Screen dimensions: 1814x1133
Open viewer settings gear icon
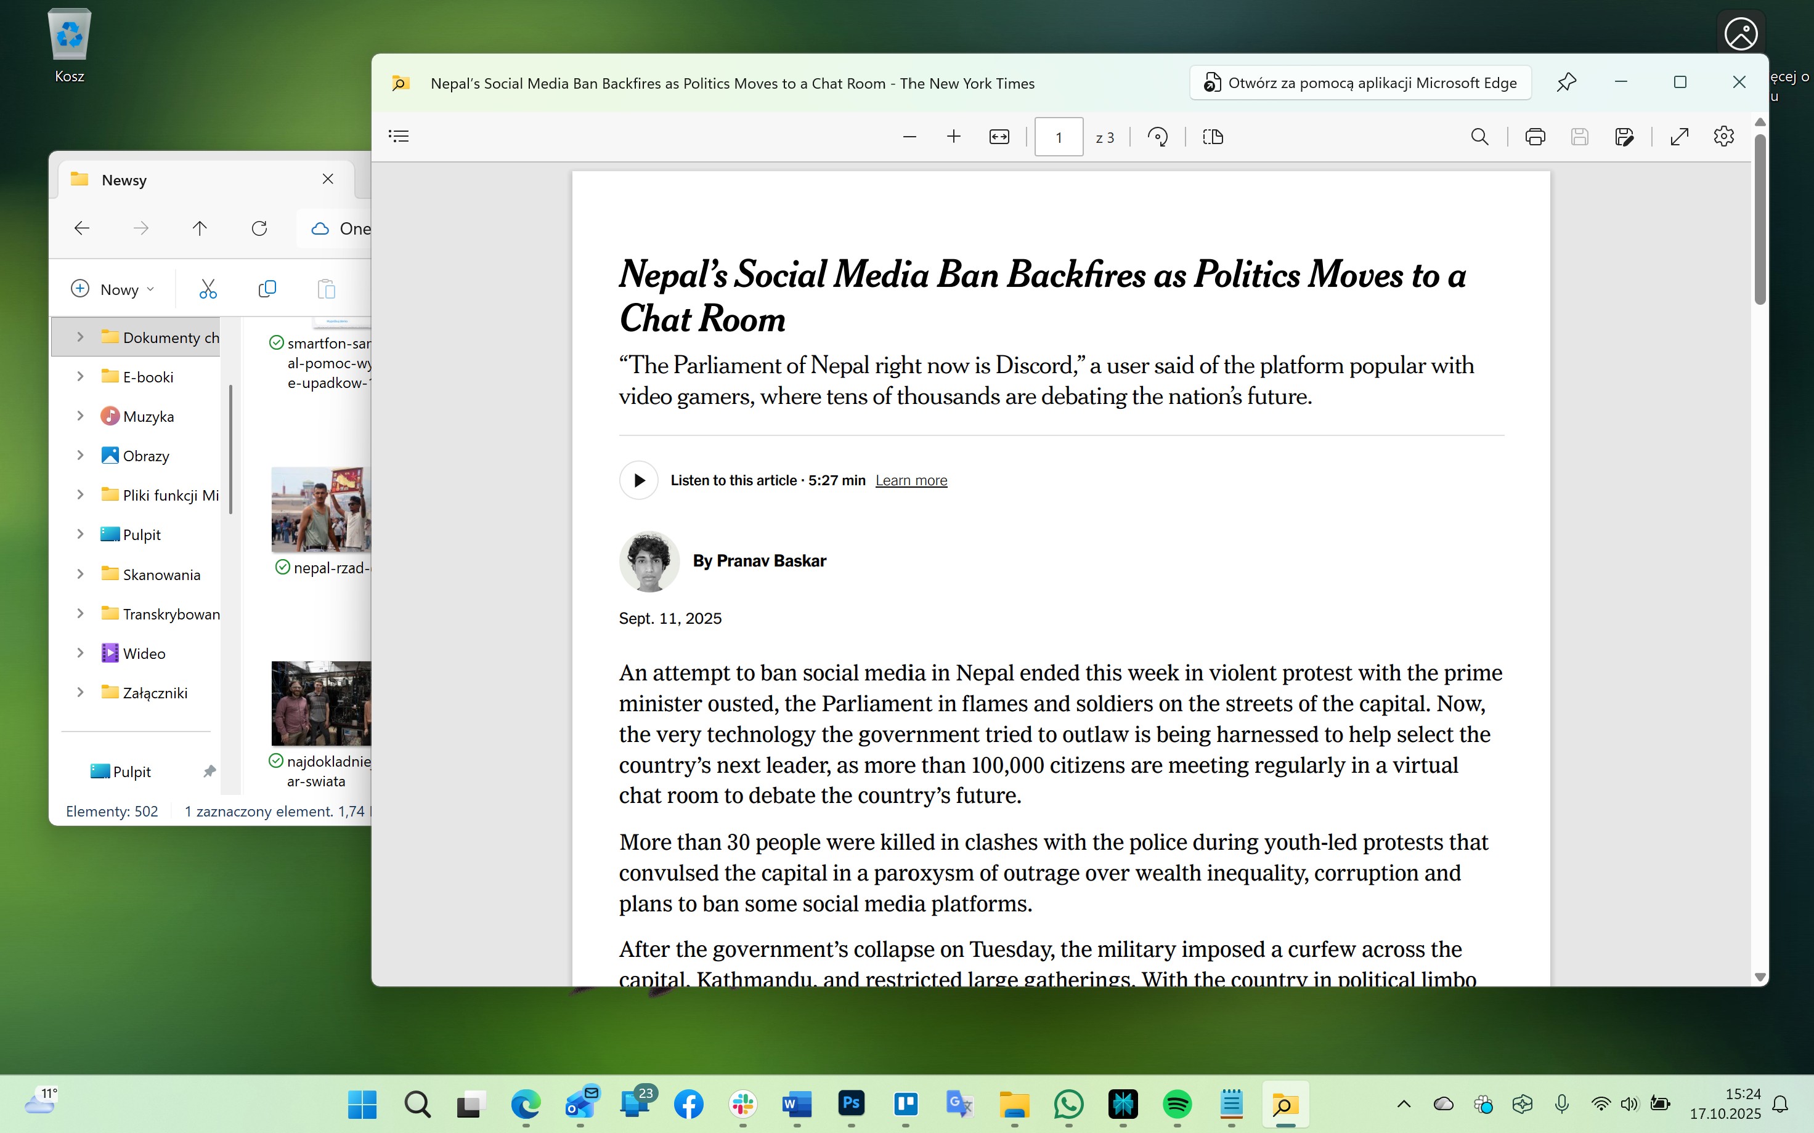click(x=1723, y=136)
